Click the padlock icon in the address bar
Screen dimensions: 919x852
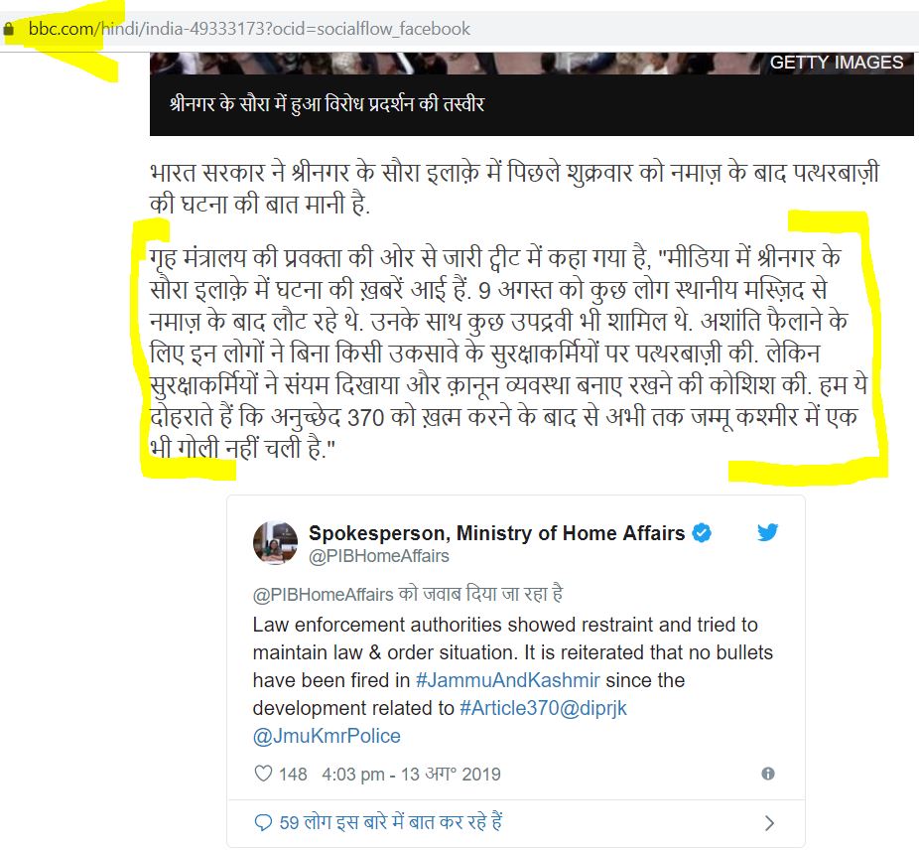click(x=8, y=29)
